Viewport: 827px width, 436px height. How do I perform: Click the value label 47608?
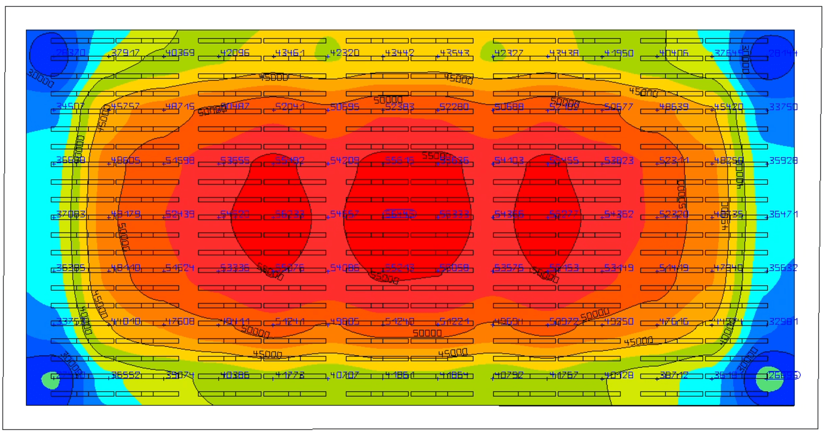pyautogui.click(x=180, y=321)
